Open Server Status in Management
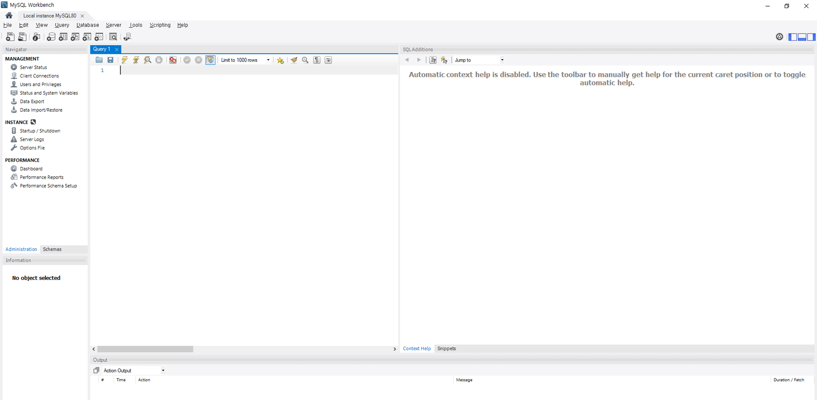 click(x=33, y=67)
